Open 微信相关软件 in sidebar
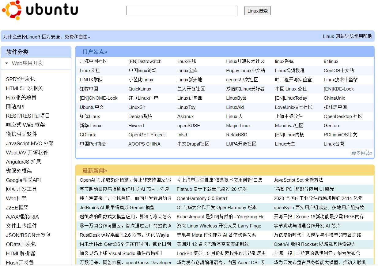Screen dimensions: 378x266 (21, 134)
